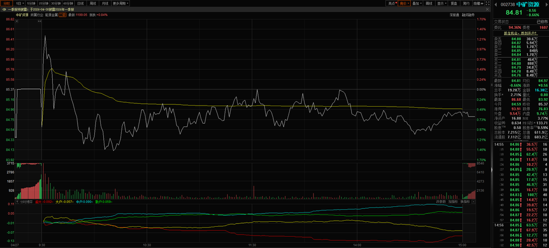Image resolution: width=549 pixels, height=248 pixels.
Task: Click the 跌停 76.83 limit-down price
Action: point(544,108)
